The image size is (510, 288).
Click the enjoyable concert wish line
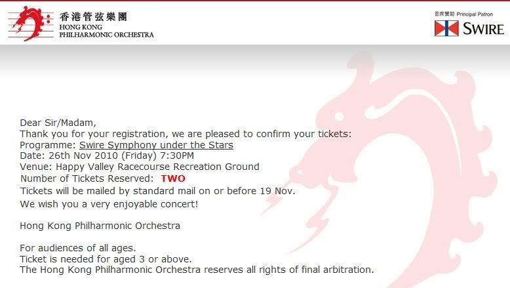click(109, 204)
